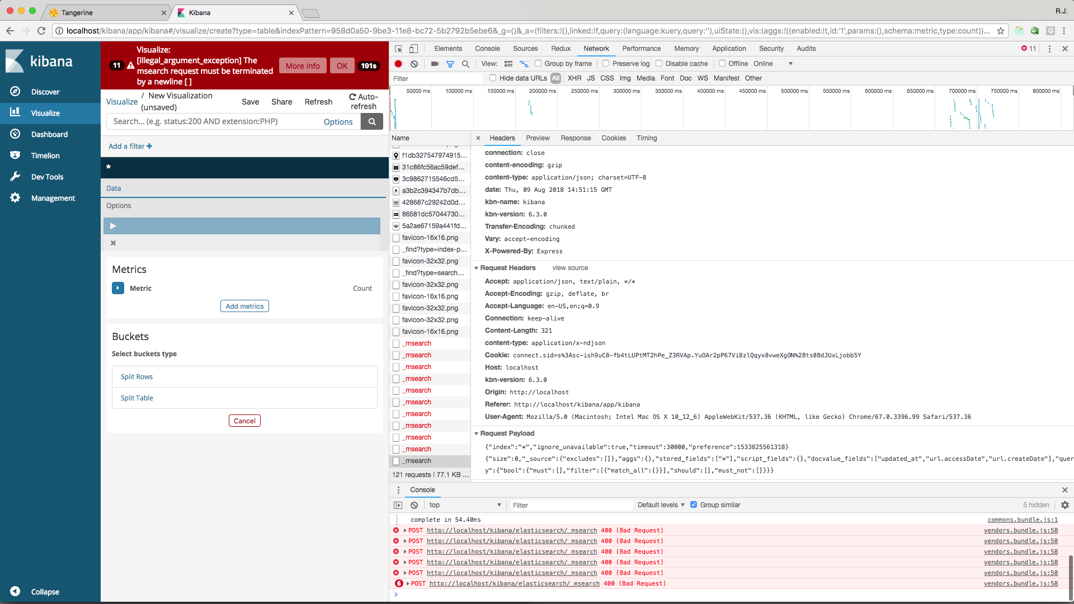Screen dimensions: 1074x604
Task: Activate the inspect element cursor tool
Action: coord(399,49)
